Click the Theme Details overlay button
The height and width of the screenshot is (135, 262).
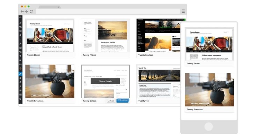(105, 81)
